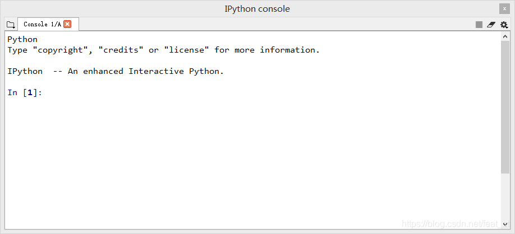Click the "An enhanced Interactive Python" text
This screenshot has height=234, width=515.
(x=146, y=71)
